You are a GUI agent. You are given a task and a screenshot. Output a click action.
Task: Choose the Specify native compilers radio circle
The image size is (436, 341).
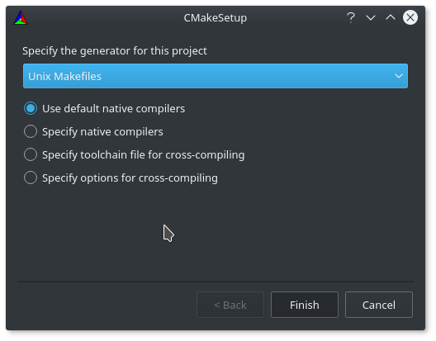tap(31, 131)
